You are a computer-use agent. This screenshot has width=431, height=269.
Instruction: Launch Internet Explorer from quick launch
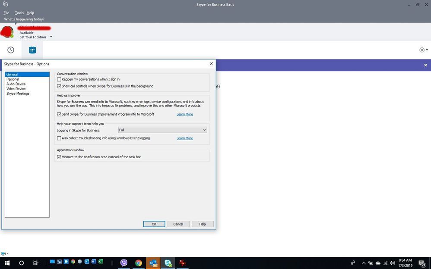click(66, 262)
